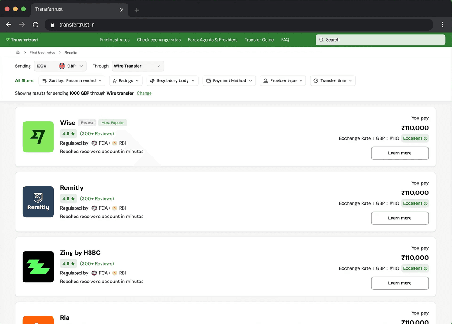Open Wise 300+ Reviews link
The height and width of the screenshot is (324, 452).
tap(97, 133)
